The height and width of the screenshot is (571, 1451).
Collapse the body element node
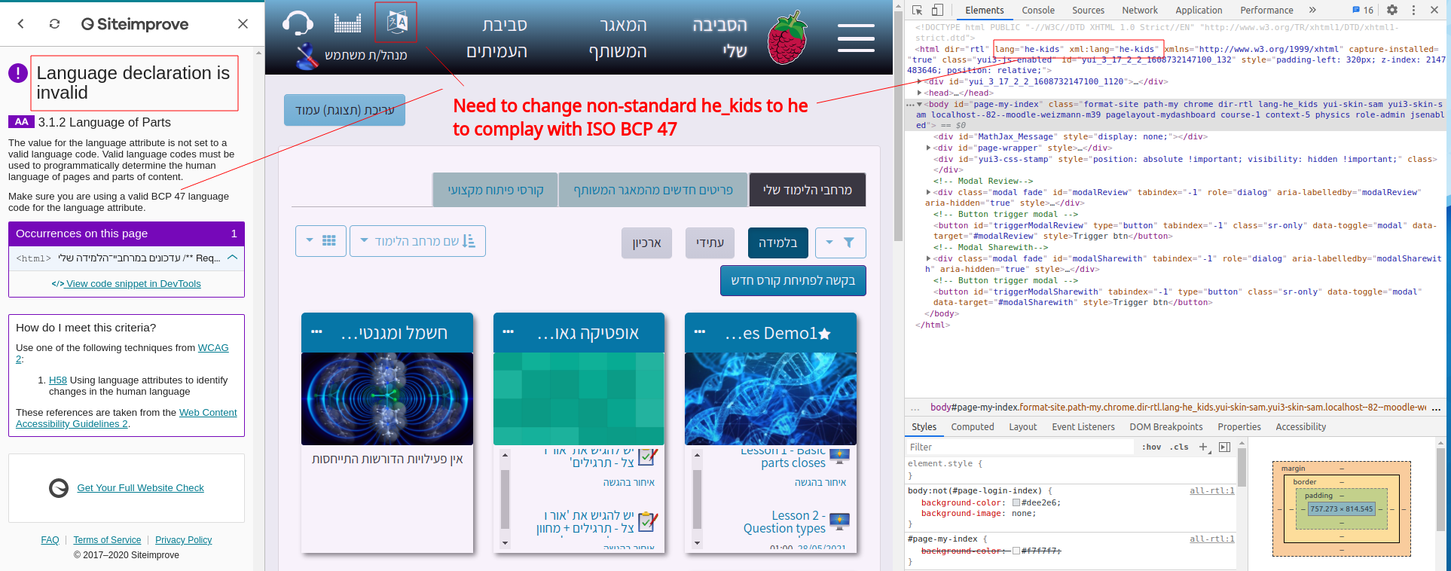tap(920, 104)
